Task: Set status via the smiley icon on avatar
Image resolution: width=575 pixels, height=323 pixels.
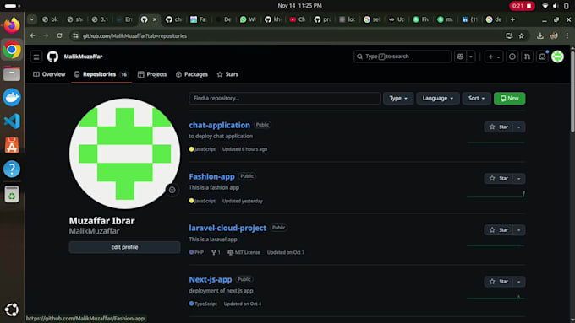Action: point(172,190)
